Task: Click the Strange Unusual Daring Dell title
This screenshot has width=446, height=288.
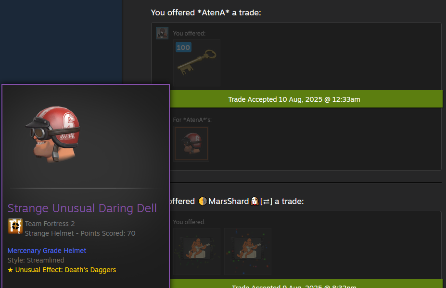Action: coord(82,208)
